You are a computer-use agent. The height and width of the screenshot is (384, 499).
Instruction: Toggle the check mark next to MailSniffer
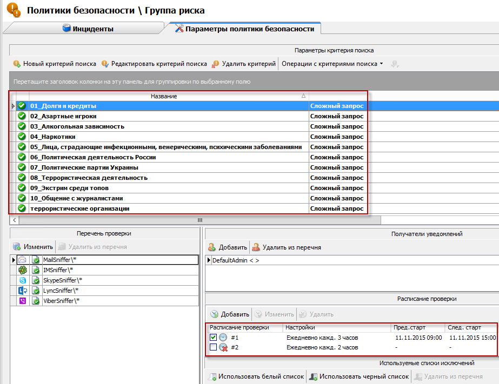36,260
